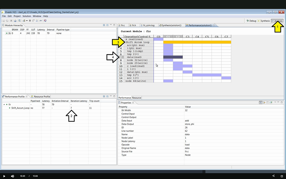The height and width of the screenshot is (179, 286).
Task: Click the Print icon in the toolbar
Action: pos(15,21)
